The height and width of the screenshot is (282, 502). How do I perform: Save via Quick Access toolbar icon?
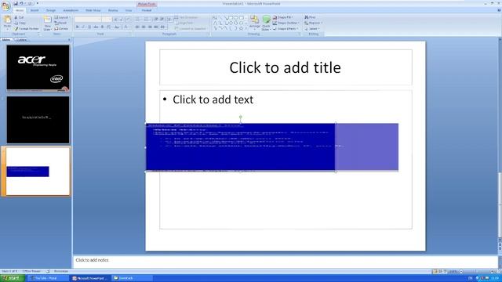point(16,3)
